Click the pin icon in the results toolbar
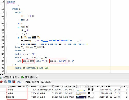This screenshot has height=100, width=129. [1, 82]
